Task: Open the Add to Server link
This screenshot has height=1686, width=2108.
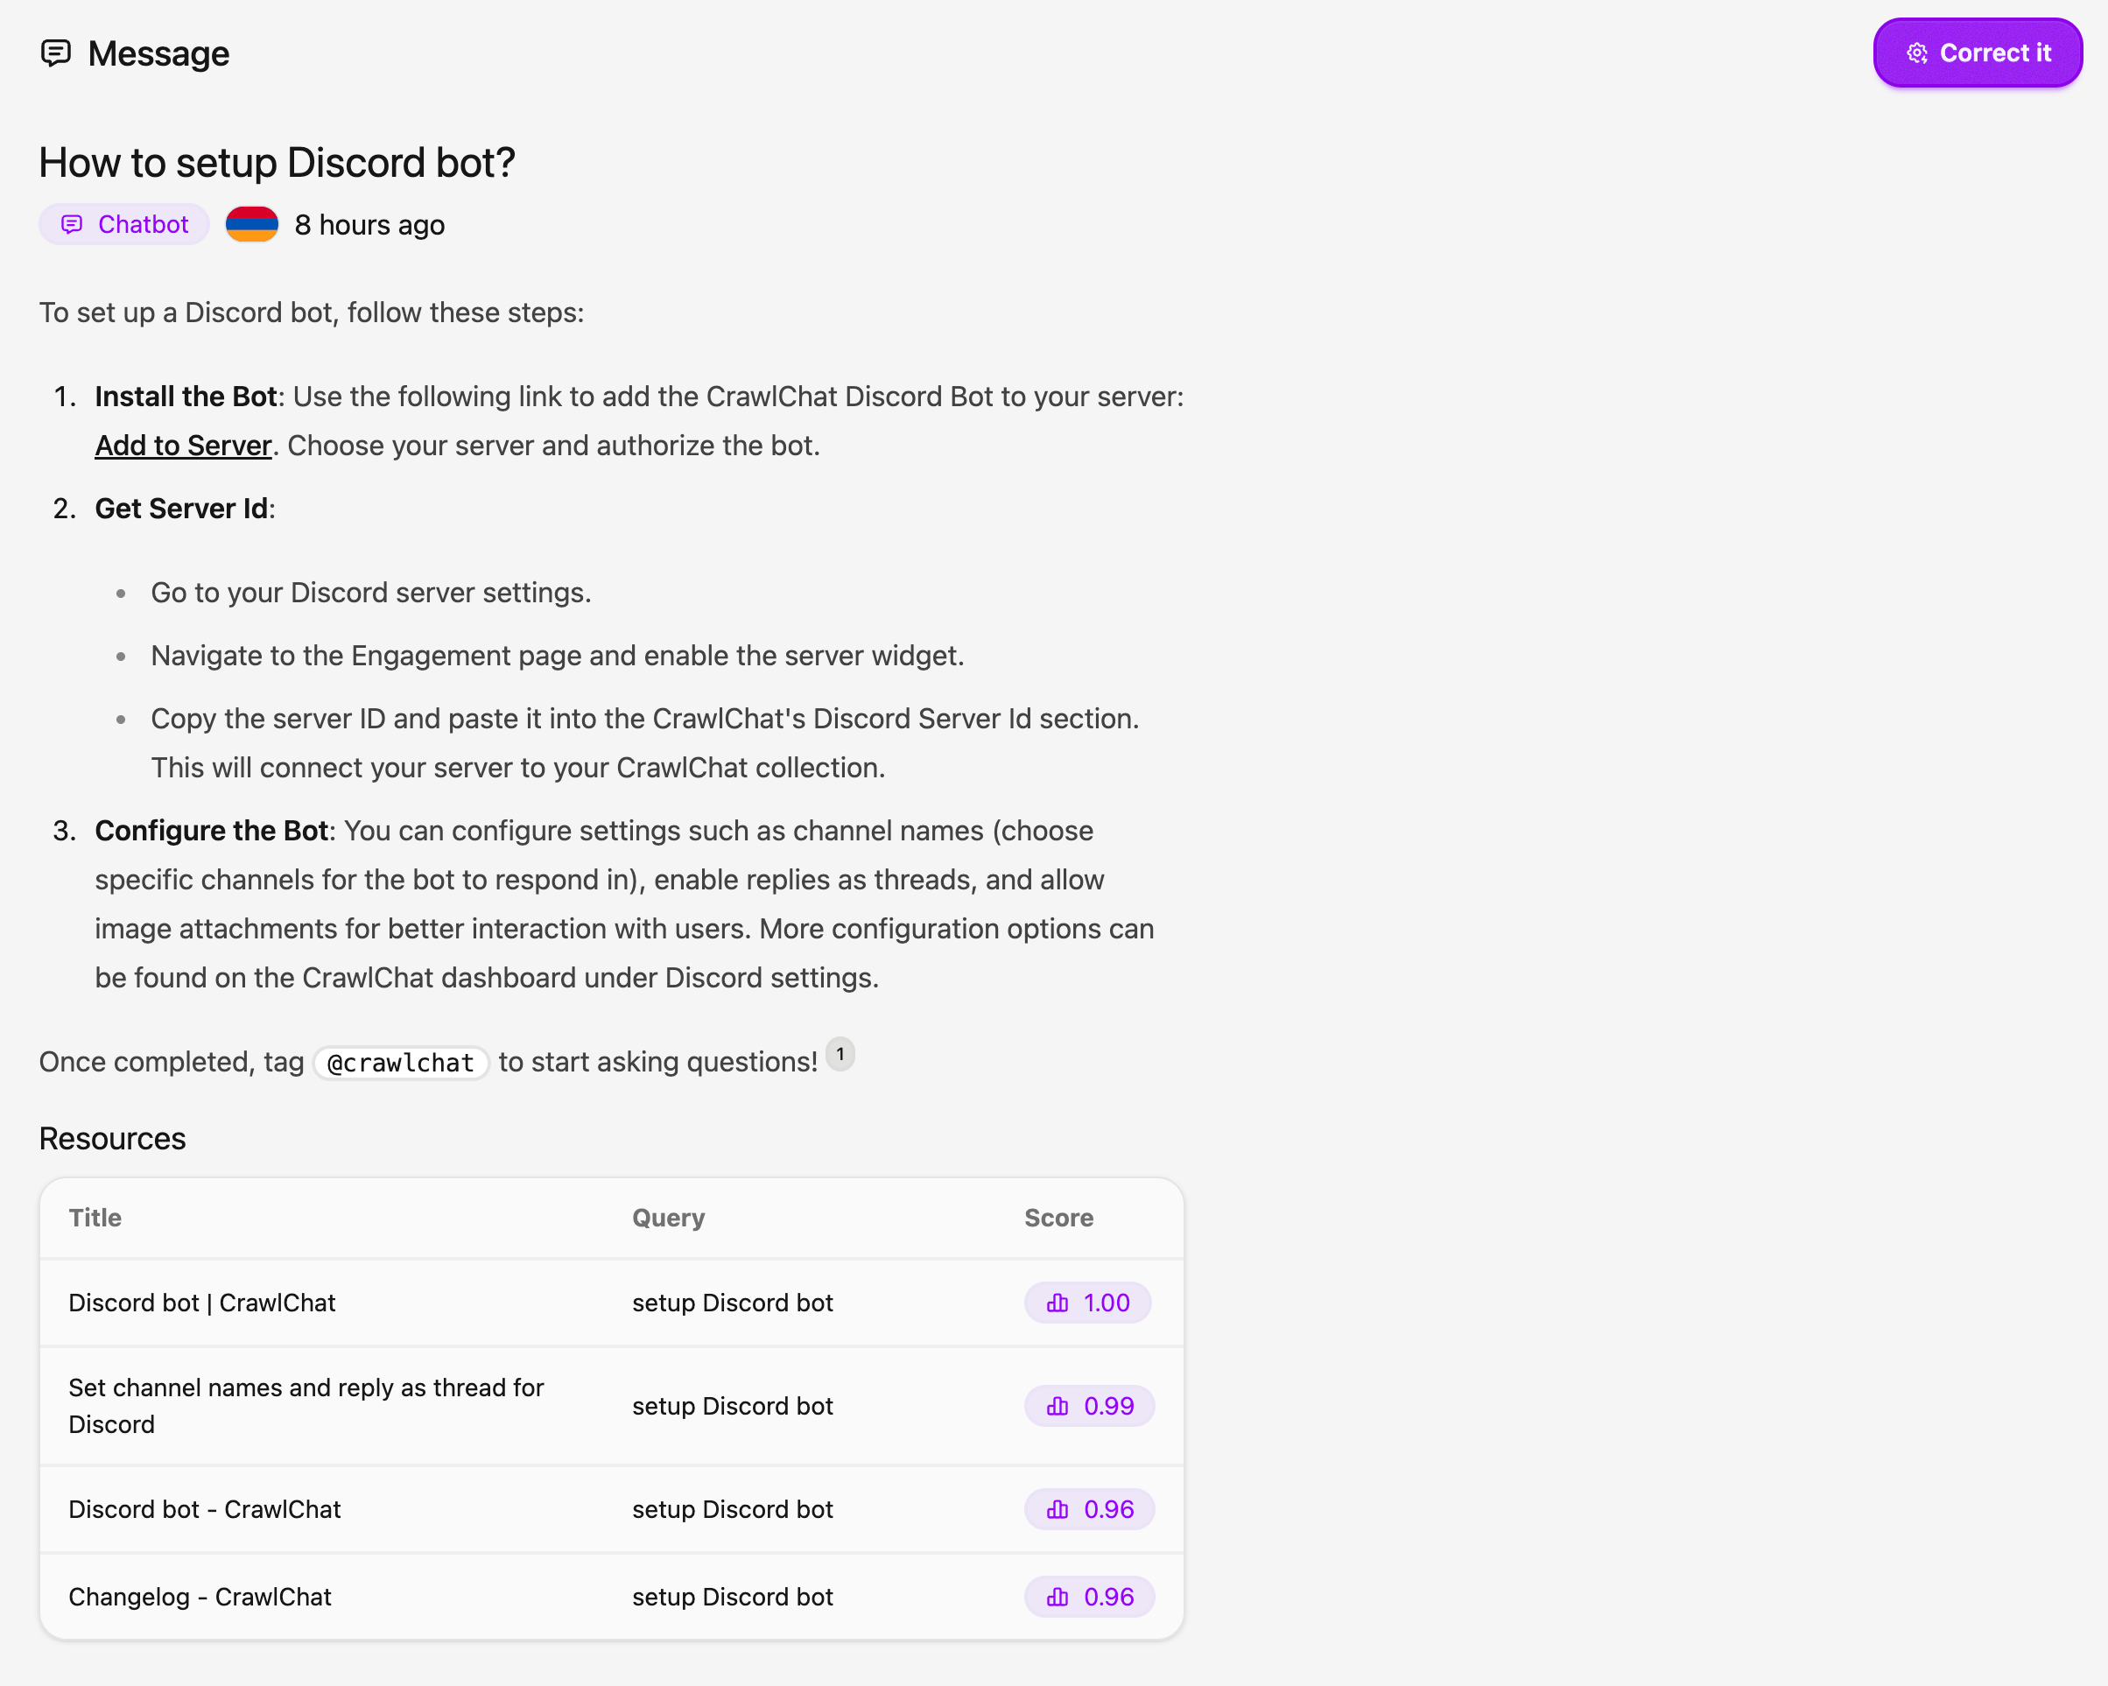Action: pyautogui.click(x=183, y=446)
